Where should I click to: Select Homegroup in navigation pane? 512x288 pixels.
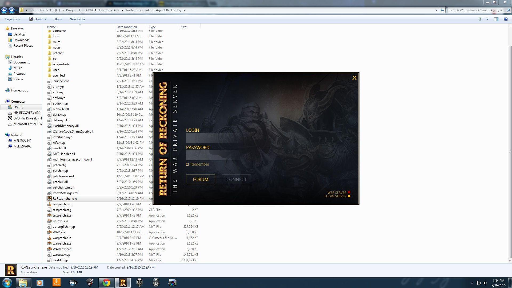pos(19,90)
